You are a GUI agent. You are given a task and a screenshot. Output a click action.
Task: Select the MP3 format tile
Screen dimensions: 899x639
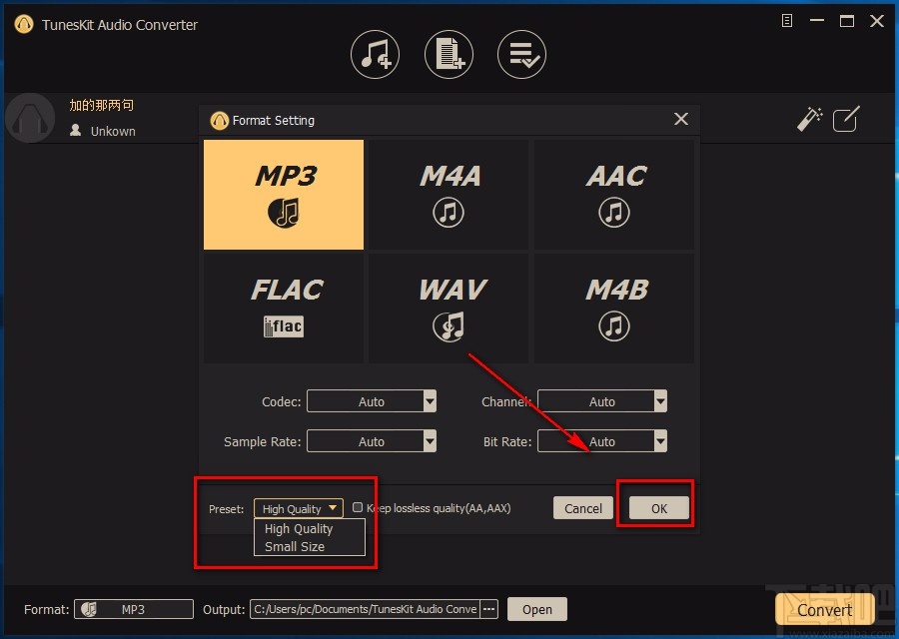coord(284,195)
